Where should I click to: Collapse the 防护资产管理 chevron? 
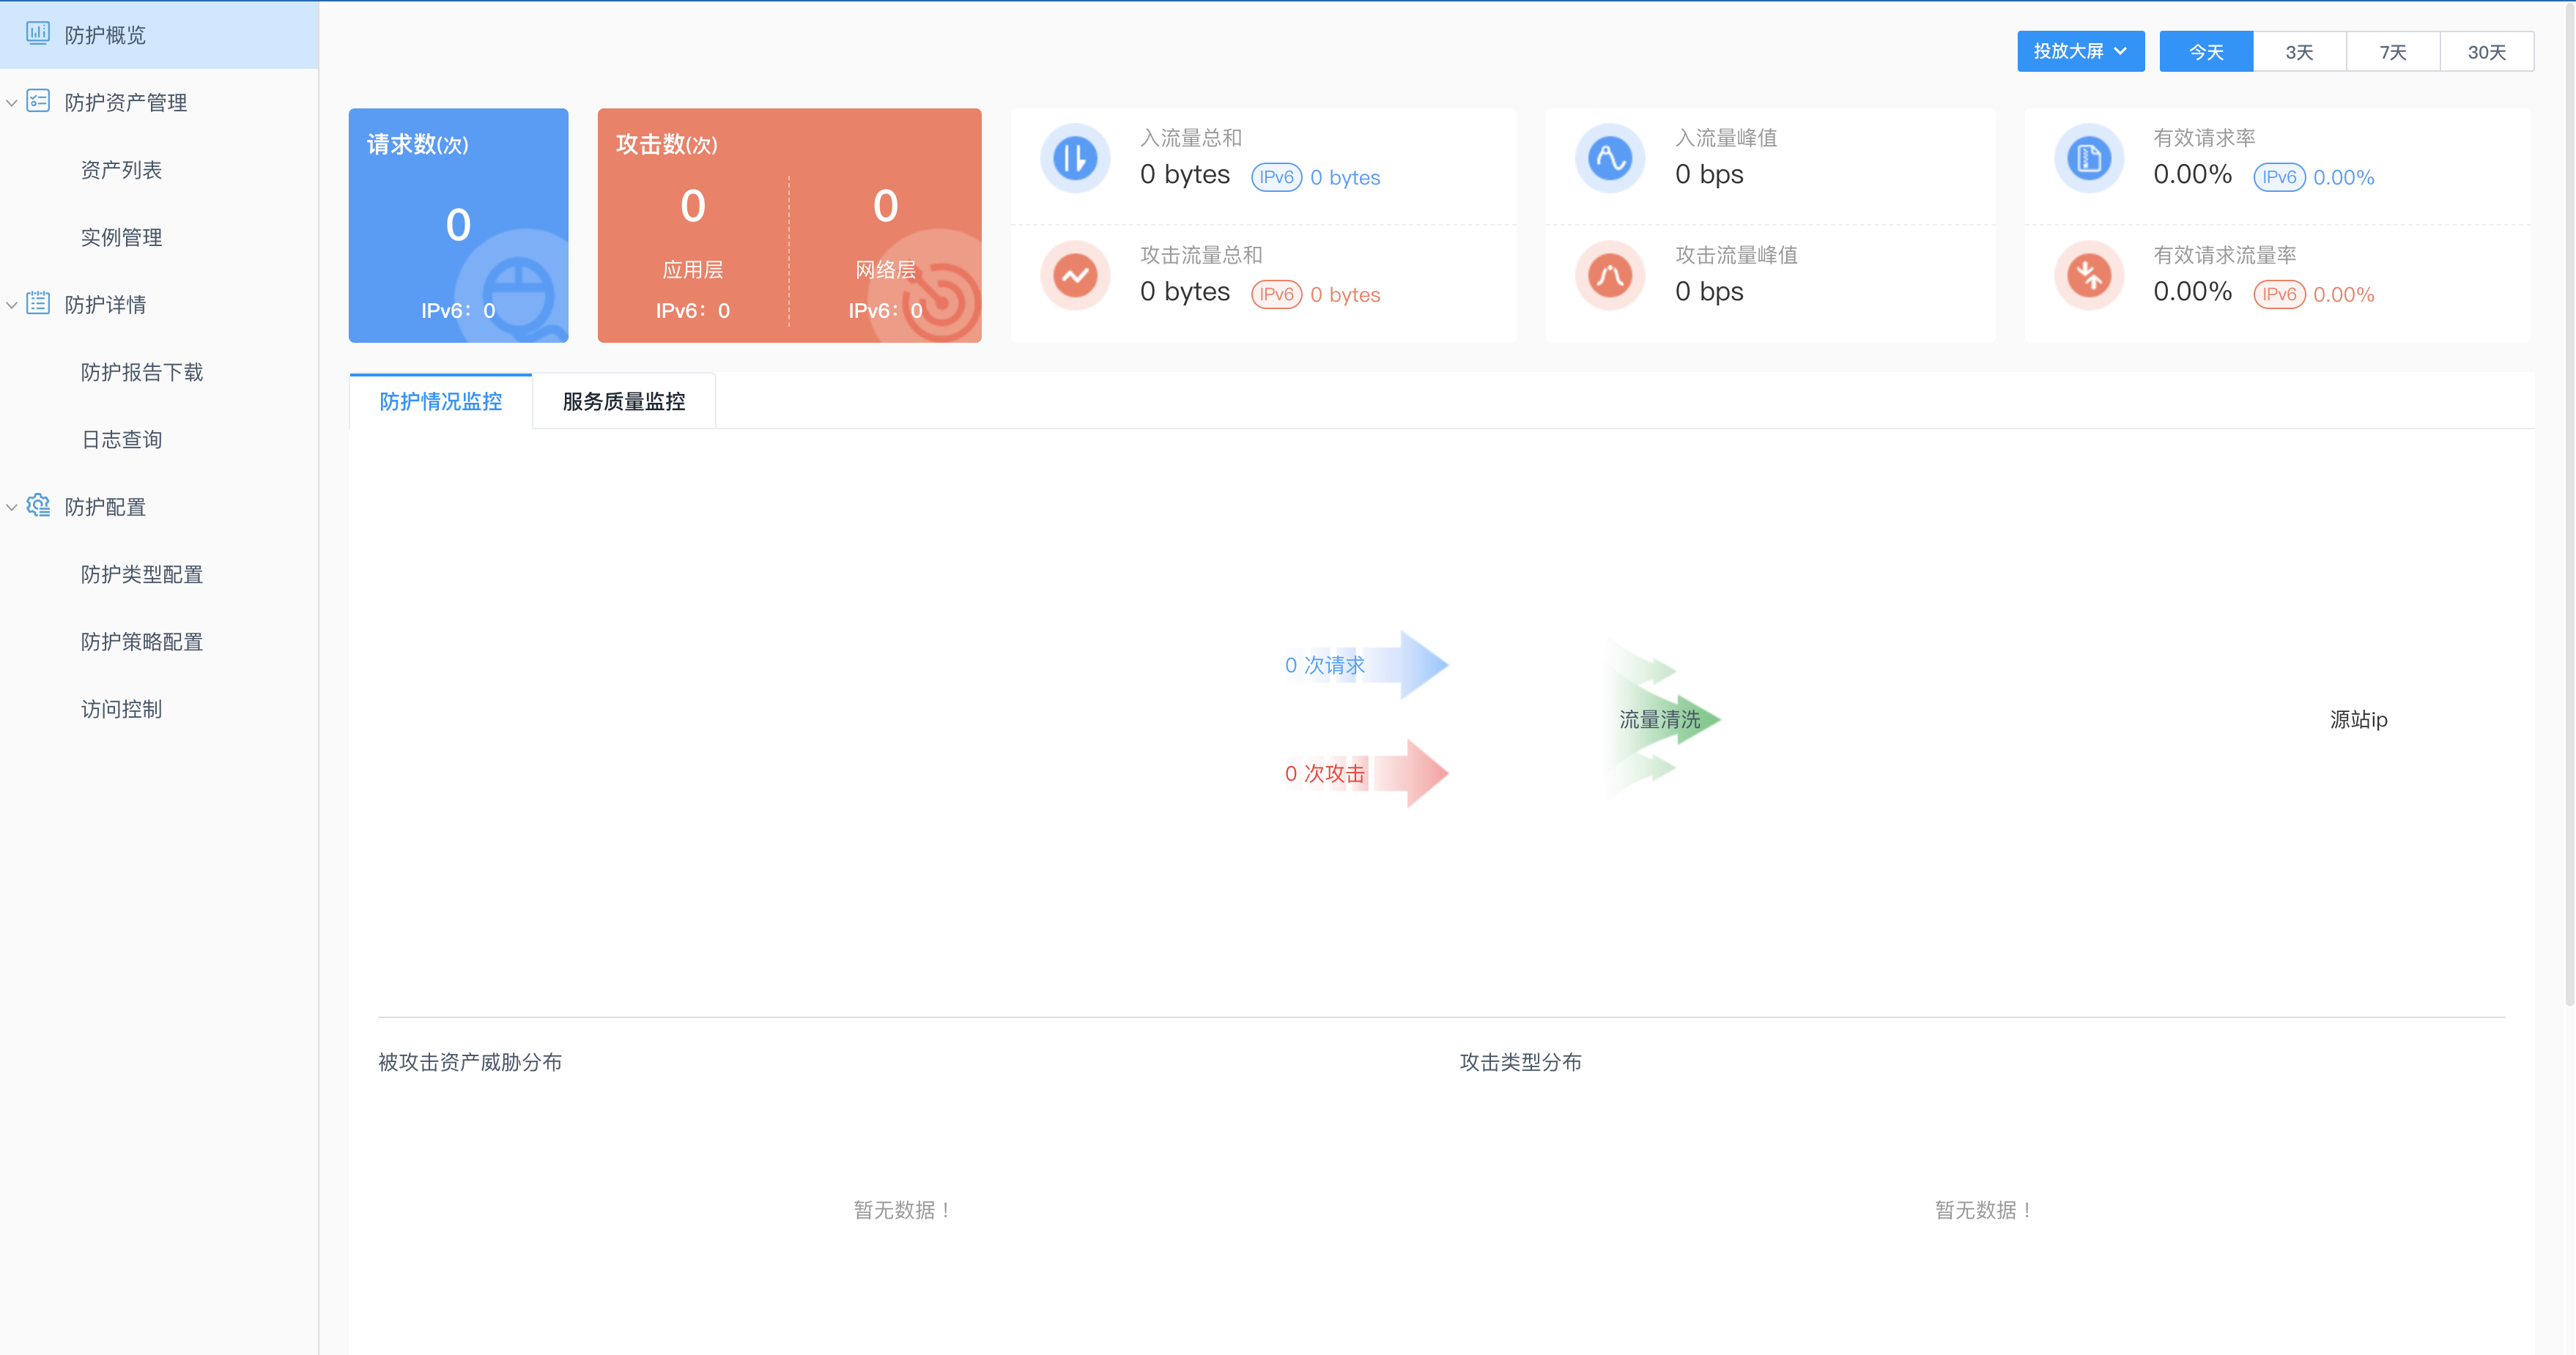[11, 102]
